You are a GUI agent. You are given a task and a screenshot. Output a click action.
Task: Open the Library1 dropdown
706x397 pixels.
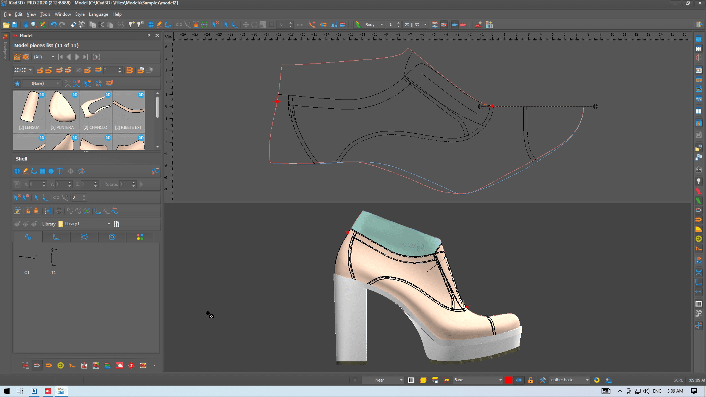pyautogui.click(x=109, y=224)
